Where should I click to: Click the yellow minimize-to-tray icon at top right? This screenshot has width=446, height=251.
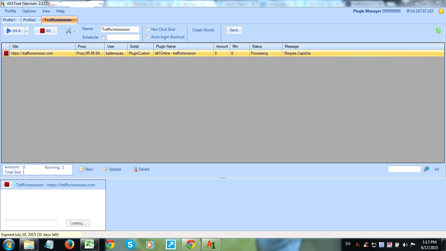click(441, 11)
